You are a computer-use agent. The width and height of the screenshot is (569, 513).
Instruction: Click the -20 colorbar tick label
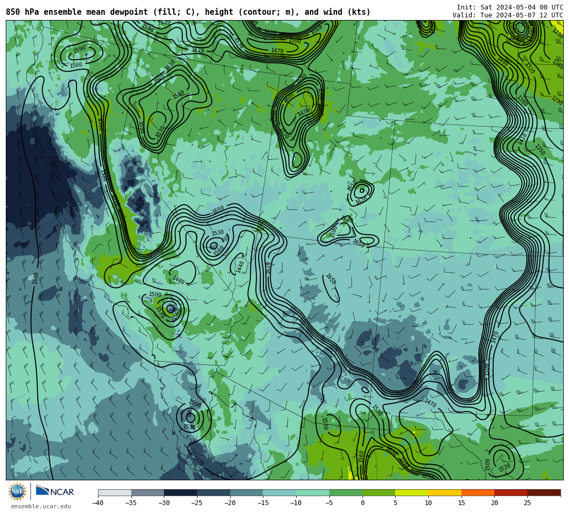point(230,503)
